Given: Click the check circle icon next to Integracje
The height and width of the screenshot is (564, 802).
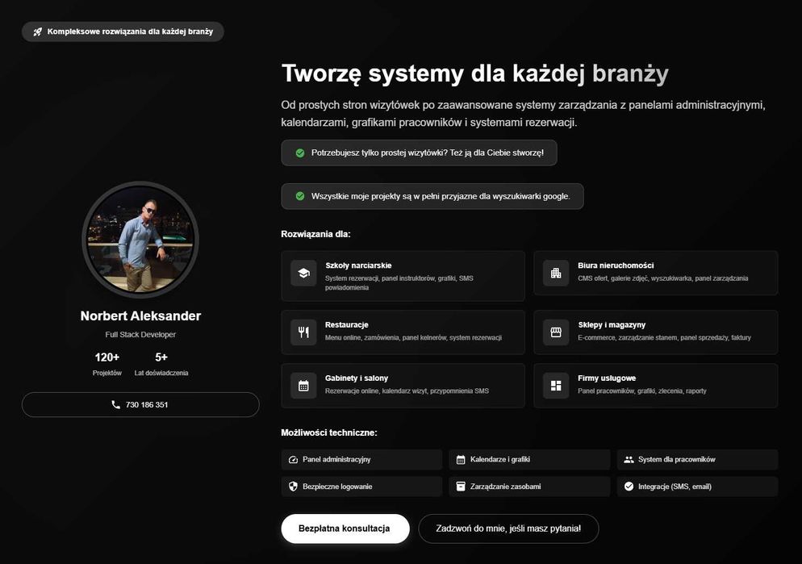Looking at the screenshot, I should (629, 487).
